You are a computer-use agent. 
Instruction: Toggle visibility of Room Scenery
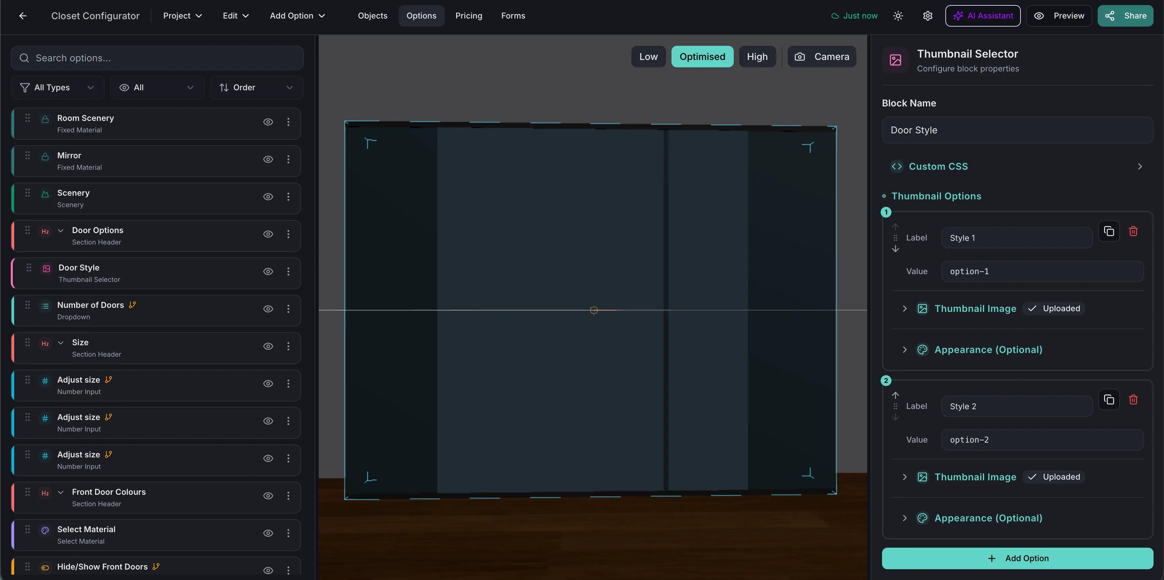[x=268, y=122]
